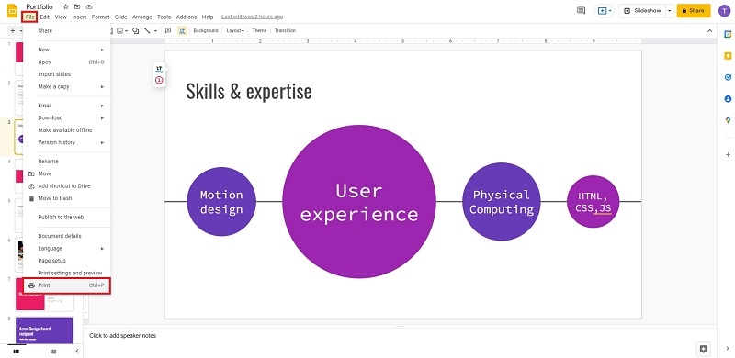735x358 pixels.
Task: Click the File menu
Action: [30, 17]
